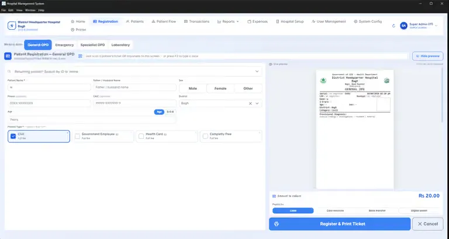
Task: Tick the Completely Free checkbox
Action: [205, 136]
